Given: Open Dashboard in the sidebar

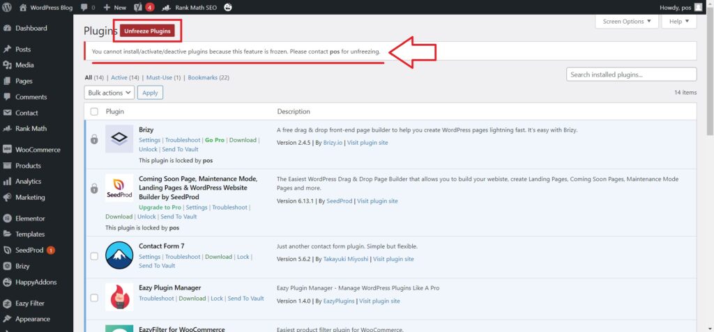Looking at the screenshot, I should pos(31,29).
